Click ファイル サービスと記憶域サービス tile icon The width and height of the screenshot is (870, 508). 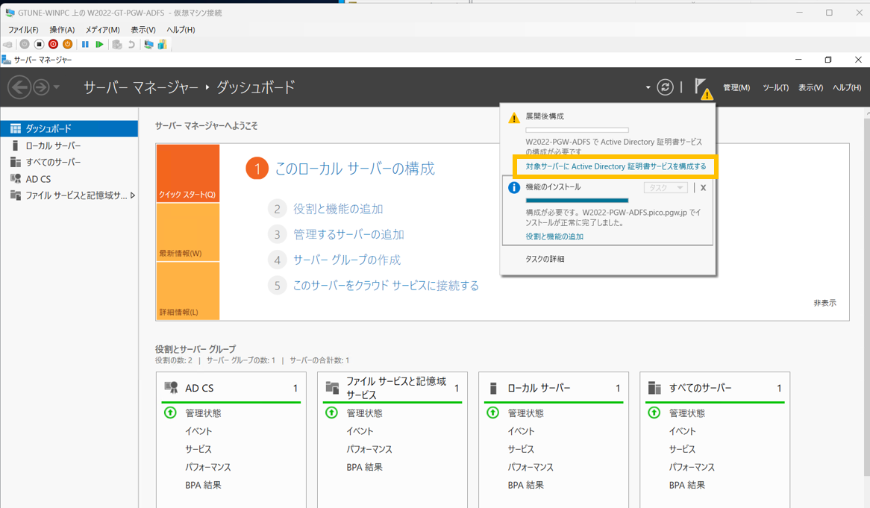(332, 387)
